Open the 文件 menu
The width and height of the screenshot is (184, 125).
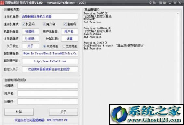point(152,3)
